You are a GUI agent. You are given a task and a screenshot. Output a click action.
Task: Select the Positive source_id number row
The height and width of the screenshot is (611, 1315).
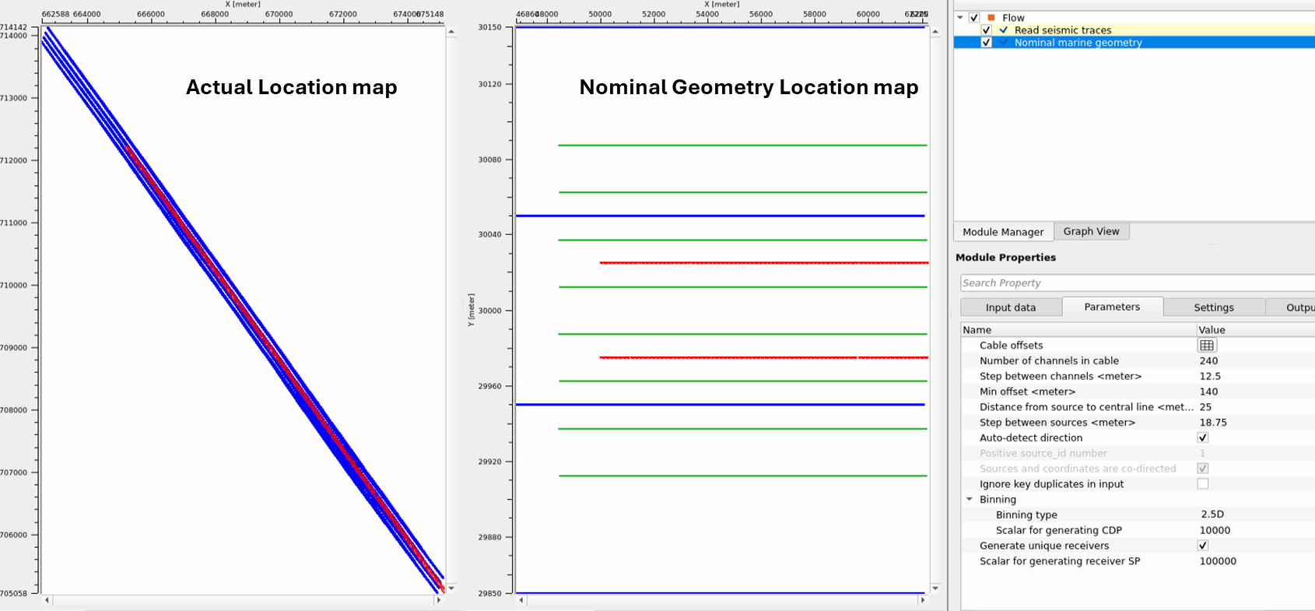1138,453
